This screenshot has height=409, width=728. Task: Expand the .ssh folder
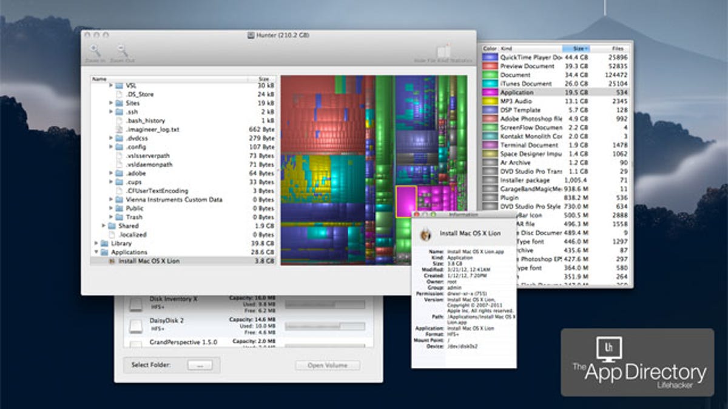coord(111,112)
